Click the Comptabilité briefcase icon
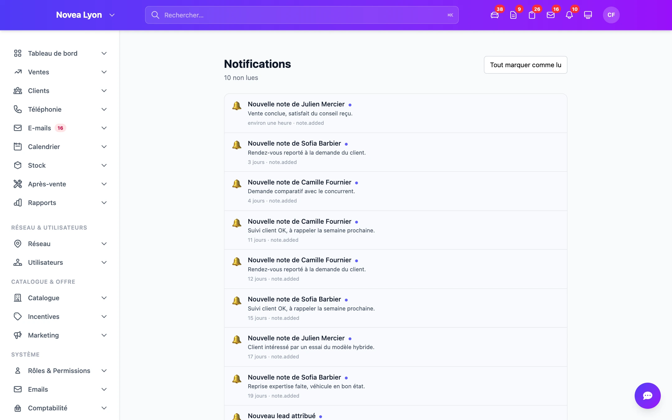This screenshot has height=420, width=672. 18,408
